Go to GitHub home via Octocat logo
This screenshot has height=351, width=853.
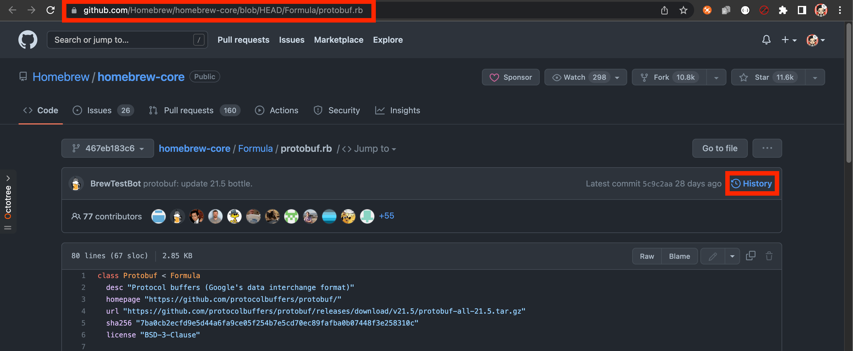coord(28,40)
